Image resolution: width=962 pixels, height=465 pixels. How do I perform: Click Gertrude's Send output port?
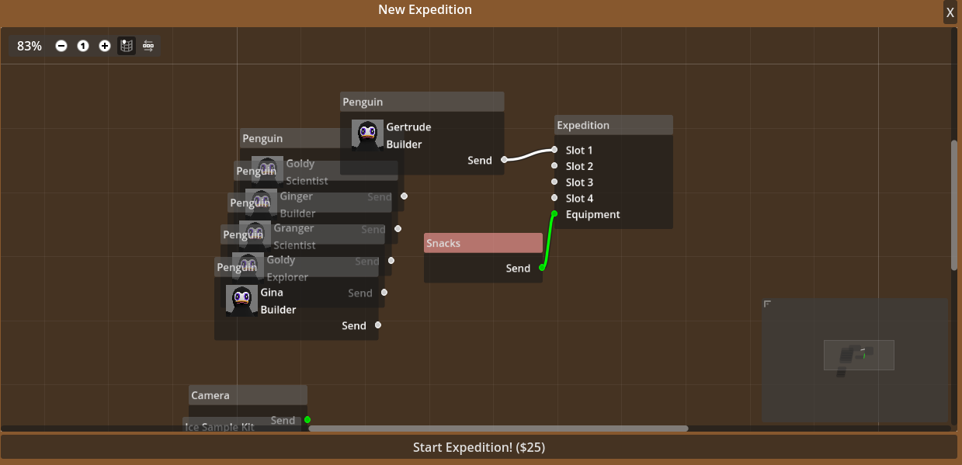coord(504,160)
